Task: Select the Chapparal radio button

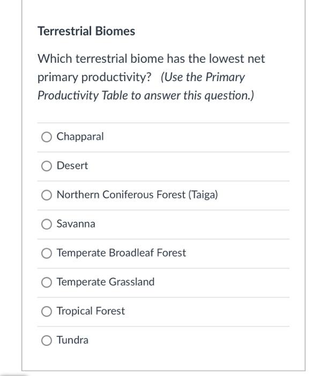Action: click(x=47, y=137)
